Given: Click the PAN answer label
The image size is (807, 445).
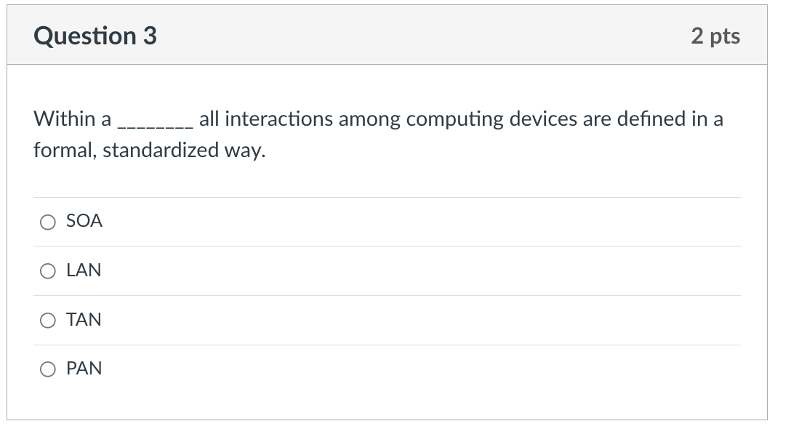Looking at the screenshot, I should point(83,369).
